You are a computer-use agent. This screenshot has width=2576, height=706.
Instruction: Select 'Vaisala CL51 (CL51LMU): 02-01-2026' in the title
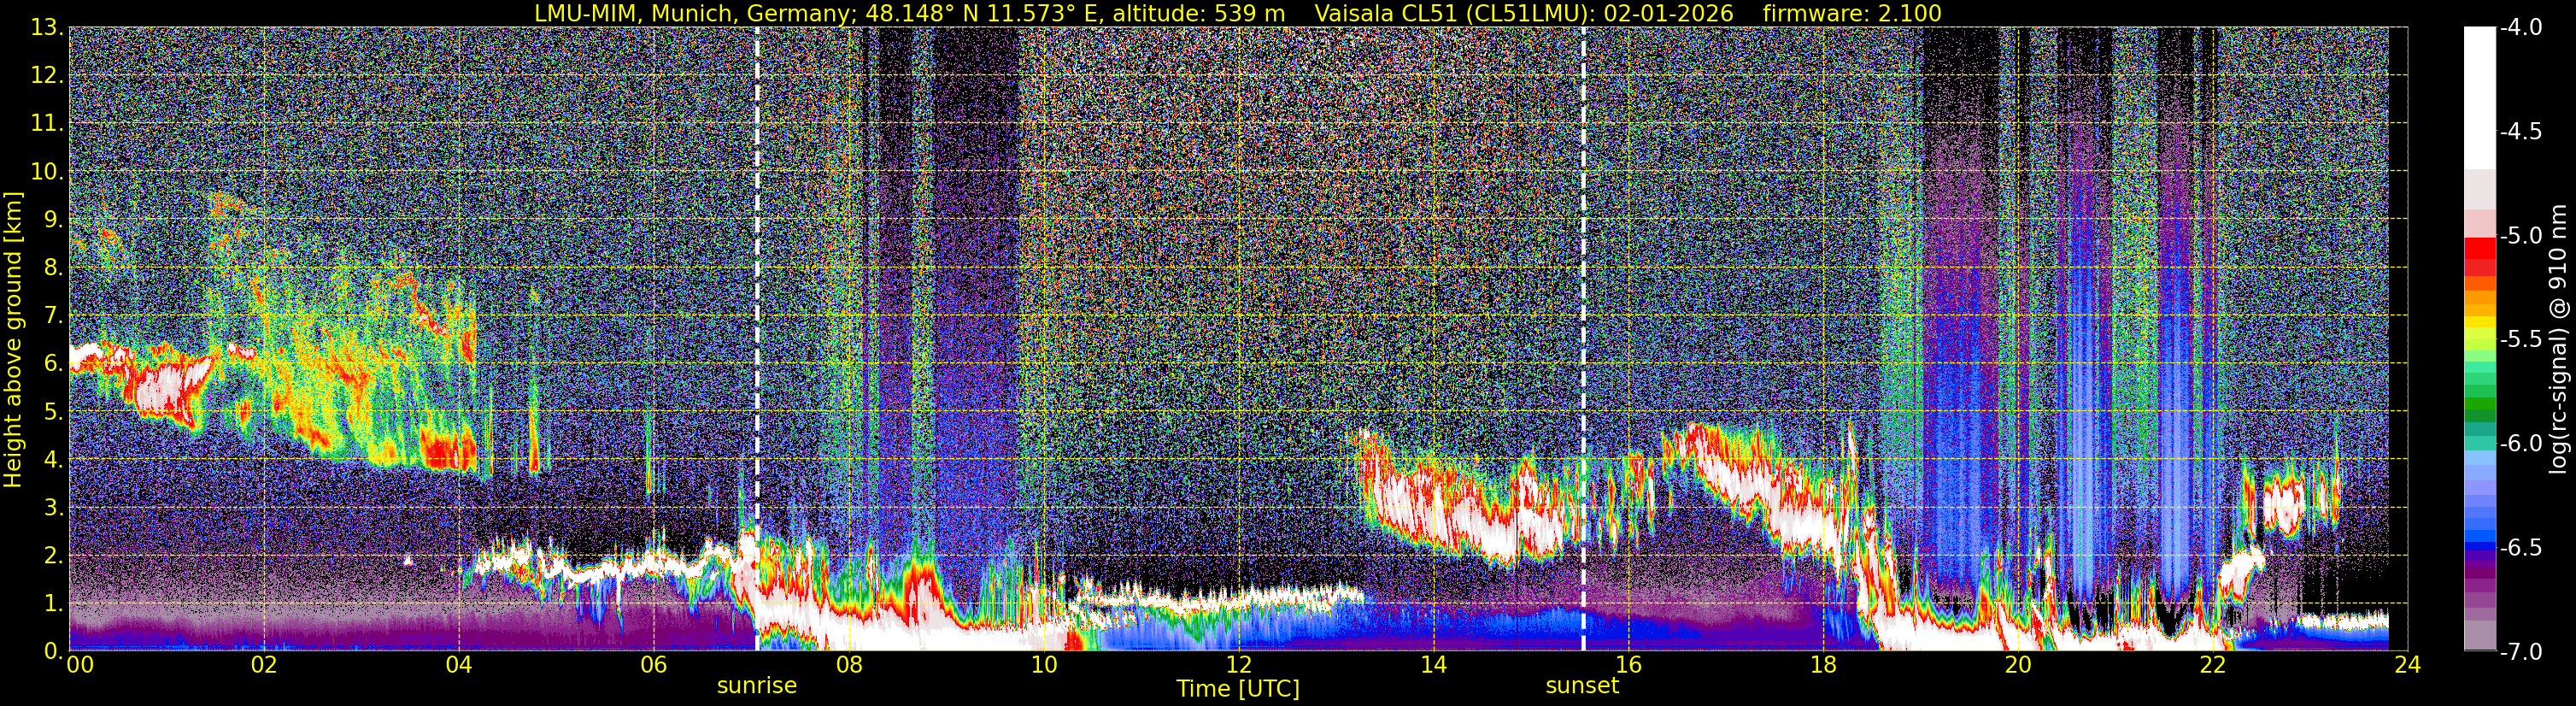click(1526, 13)
